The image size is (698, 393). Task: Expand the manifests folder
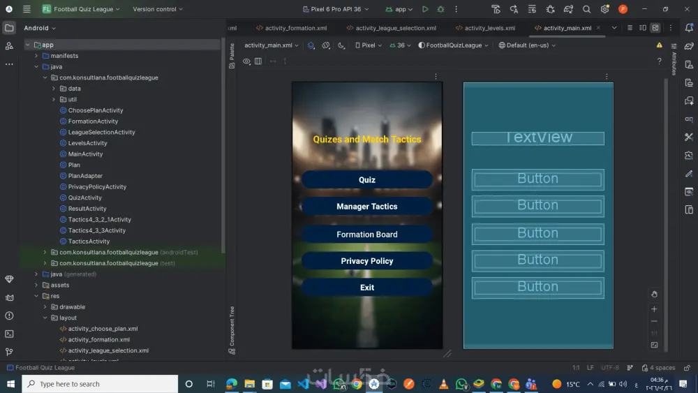click(x=36, y=56)
